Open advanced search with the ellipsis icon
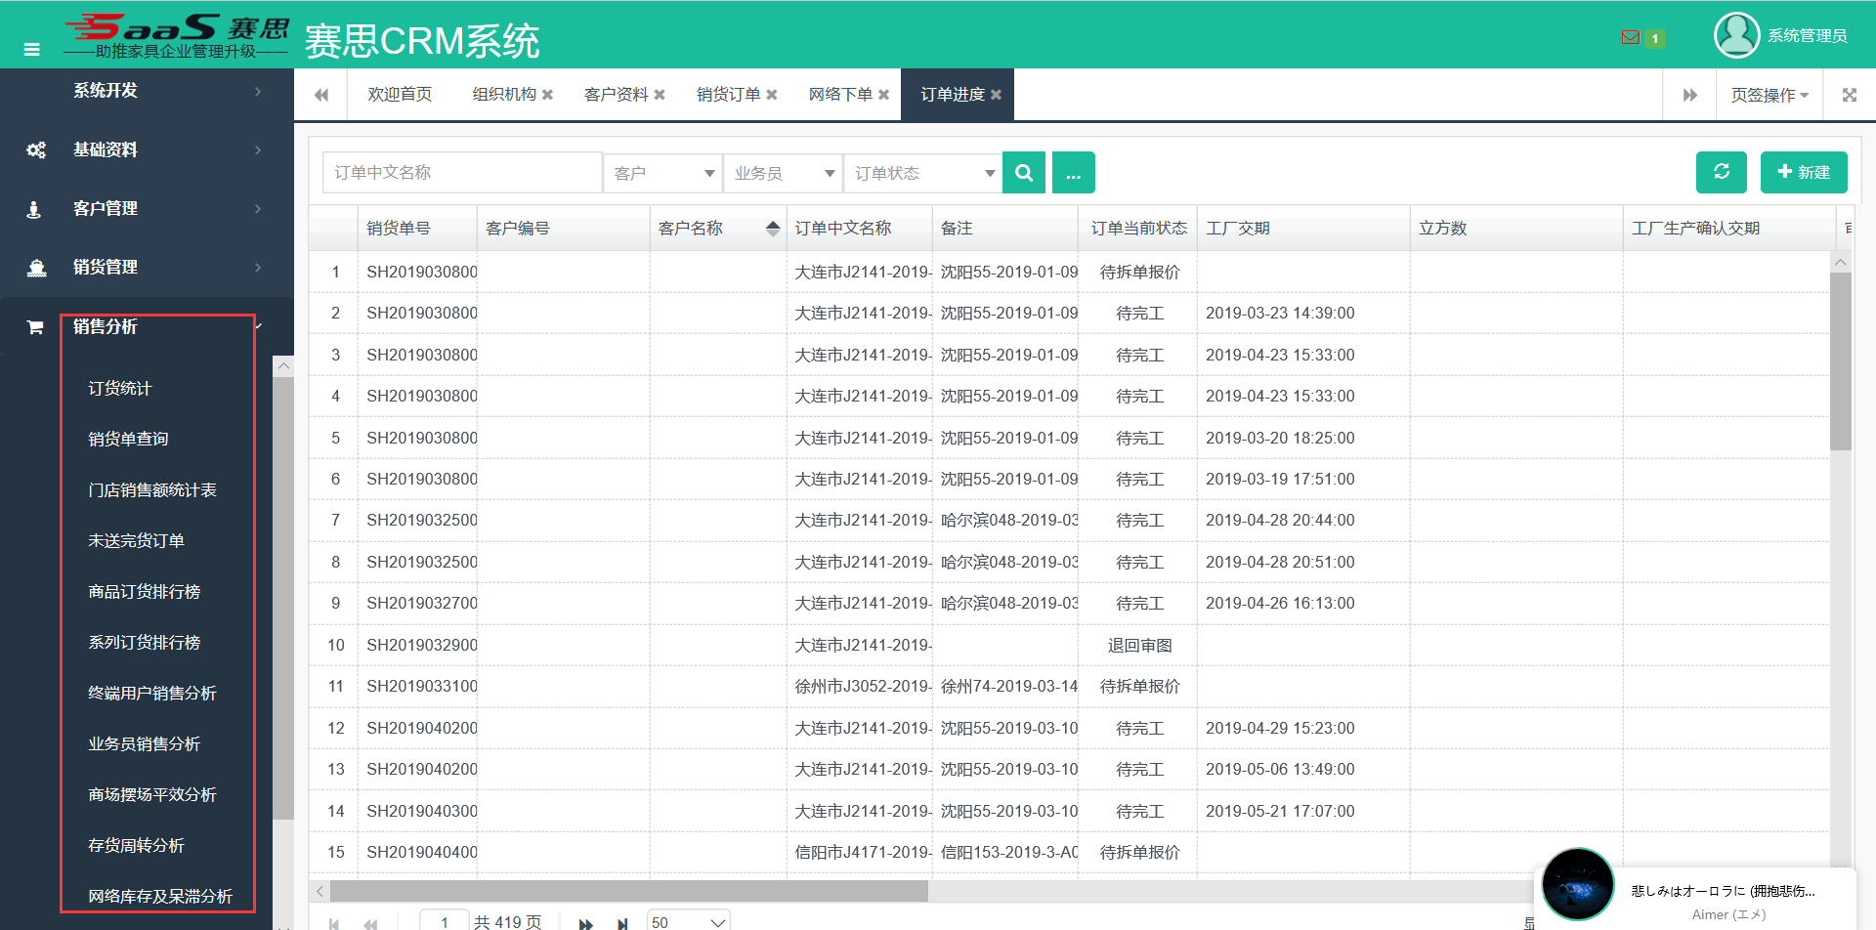 pyautogui.click(x=1073, y=172)
